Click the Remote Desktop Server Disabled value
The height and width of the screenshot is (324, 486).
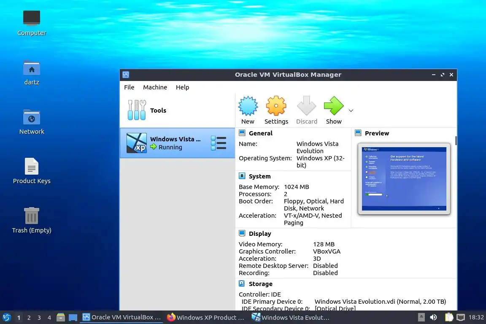pos(325,266)
